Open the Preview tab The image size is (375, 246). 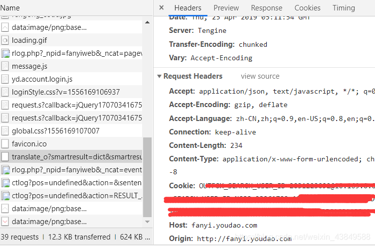point(226,8)
